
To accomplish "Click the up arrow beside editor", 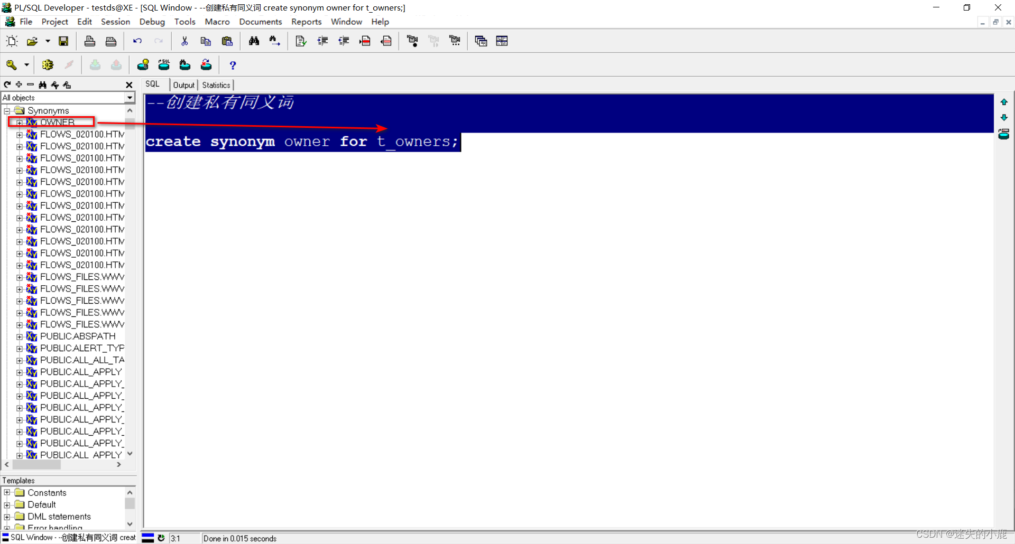I will coord(1004,102).
